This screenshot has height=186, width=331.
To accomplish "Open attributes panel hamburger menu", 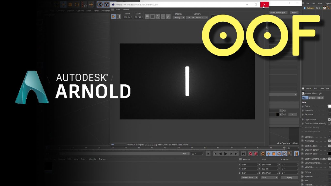I will coord(303,88).
